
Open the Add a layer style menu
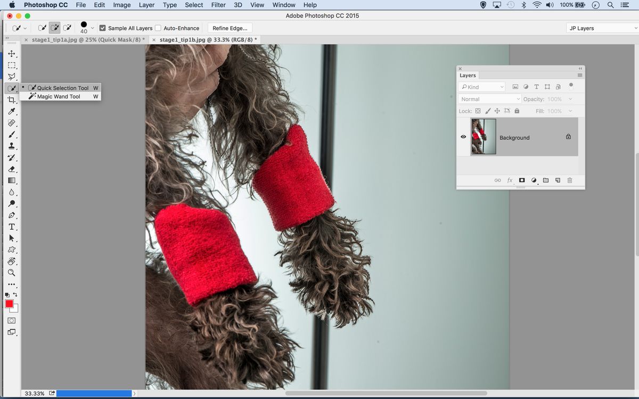(x=510, y=180)
